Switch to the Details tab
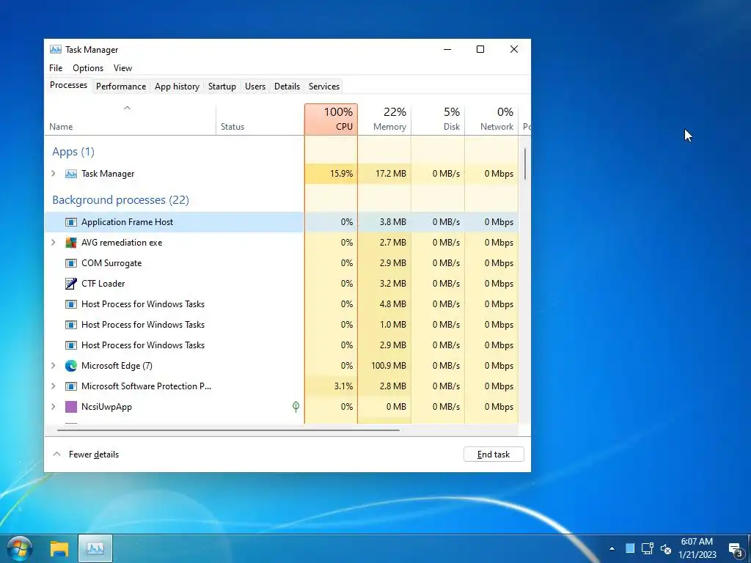Screen dimensions: 751x563 [x=287, y=87]
